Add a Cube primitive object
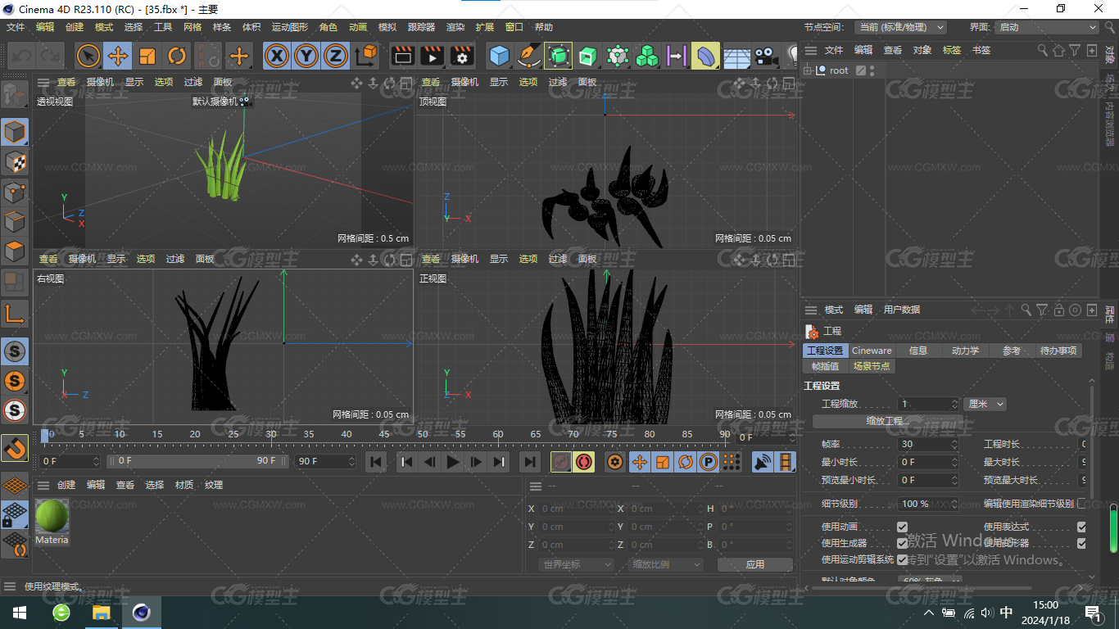The width and height of the screenshot is (1119, 629). point(499,56)
